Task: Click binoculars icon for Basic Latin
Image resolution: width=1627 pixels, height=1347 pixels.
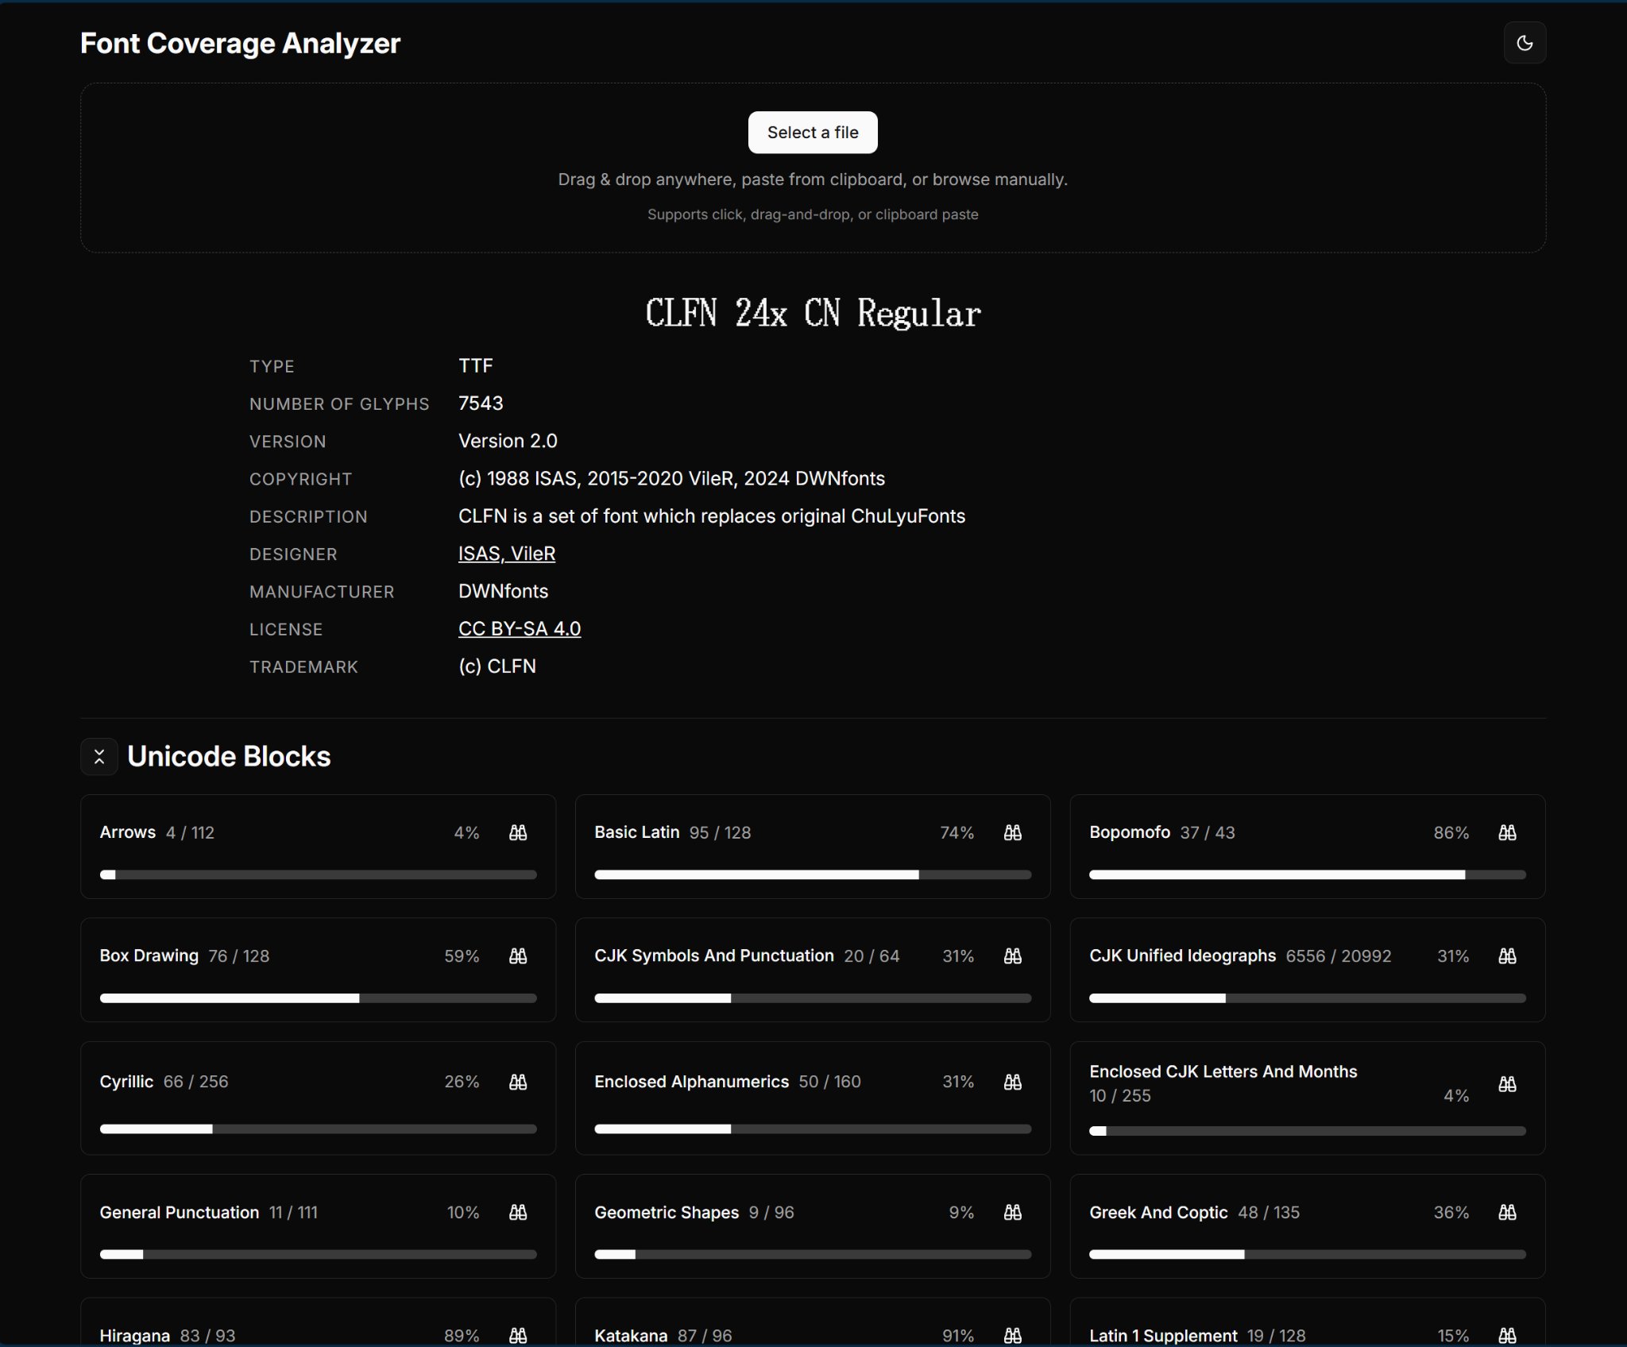Action: [x=1012, y=832]
